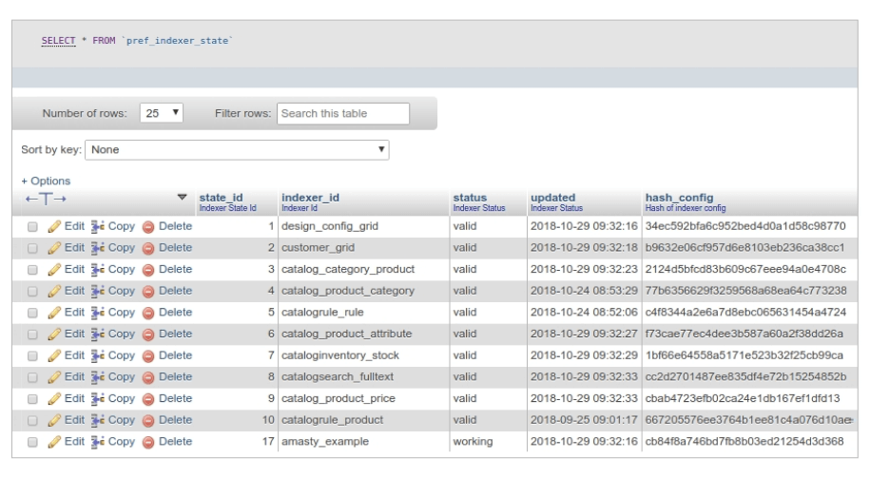Expand the + Options link
This screenshot has height=478, width=870.
coord(46,181)
